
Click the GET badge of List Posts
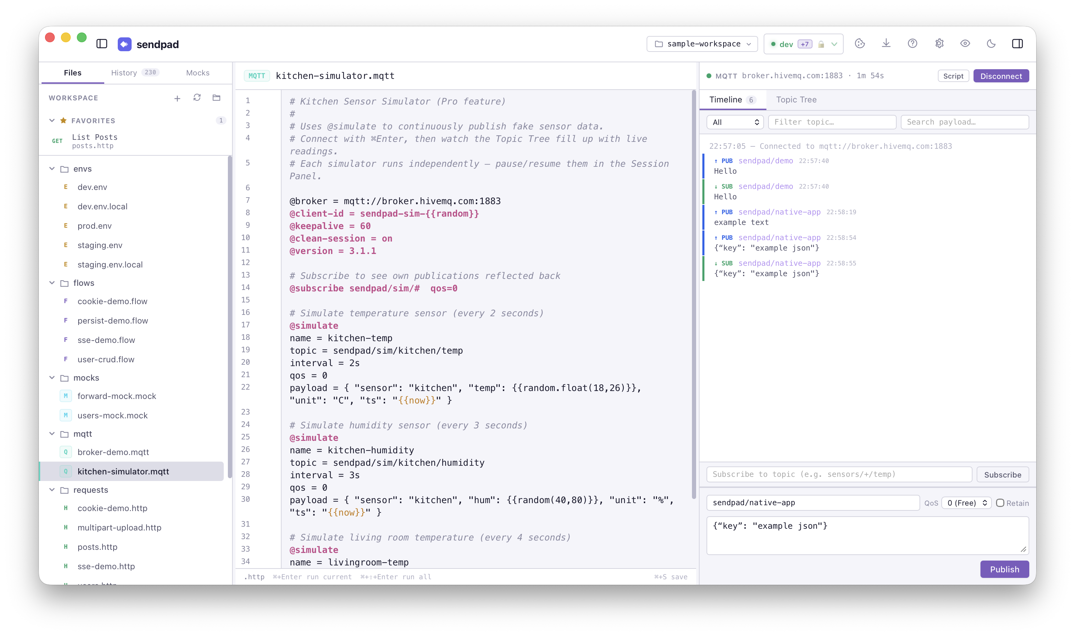(x=57, y=141)
